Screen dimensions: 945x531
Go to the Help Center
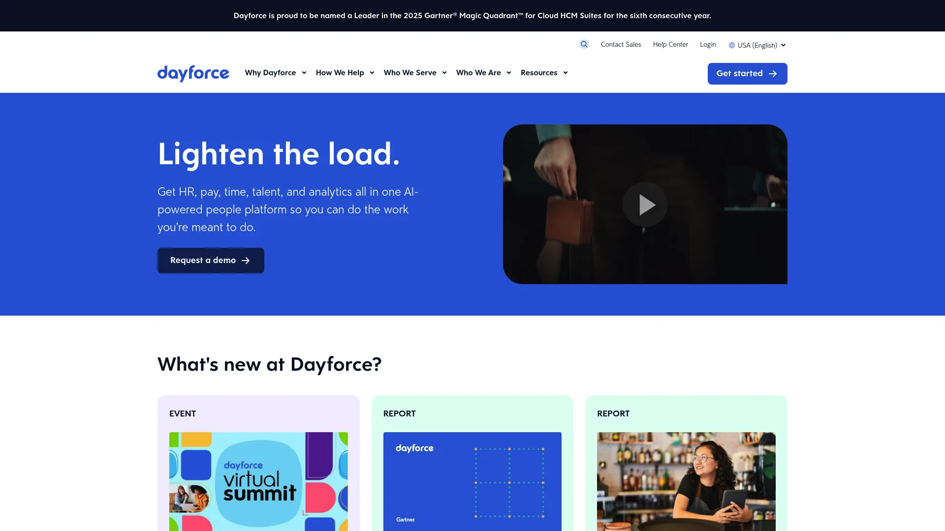click(670, 44)
